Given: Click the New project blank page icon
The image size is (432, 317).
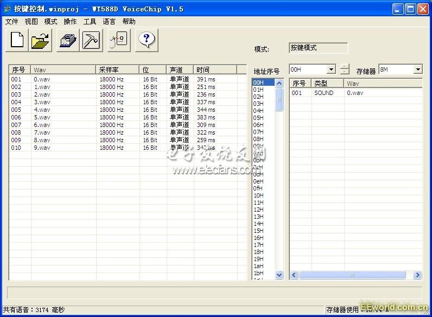Looking at the screenshot, I should [x=17, y=41].
